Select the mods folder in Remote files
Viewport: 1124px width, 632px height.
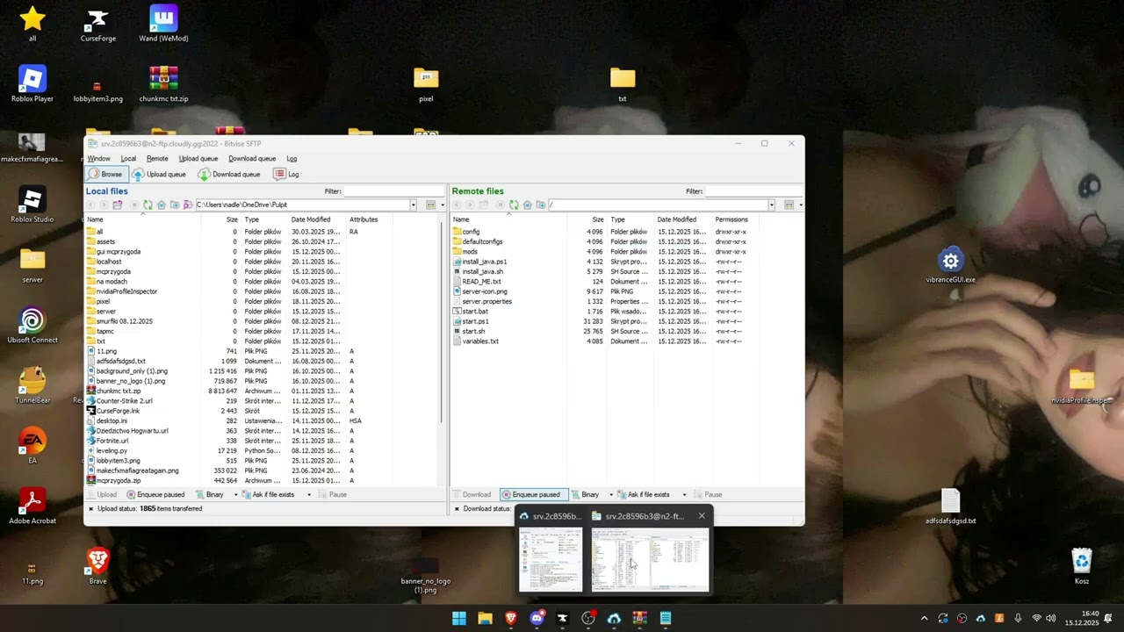click(470, 252)
